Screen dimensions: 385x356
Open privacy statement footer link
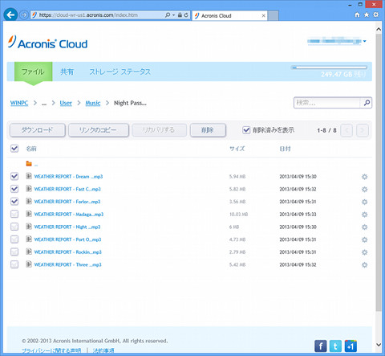pos(51,350)
